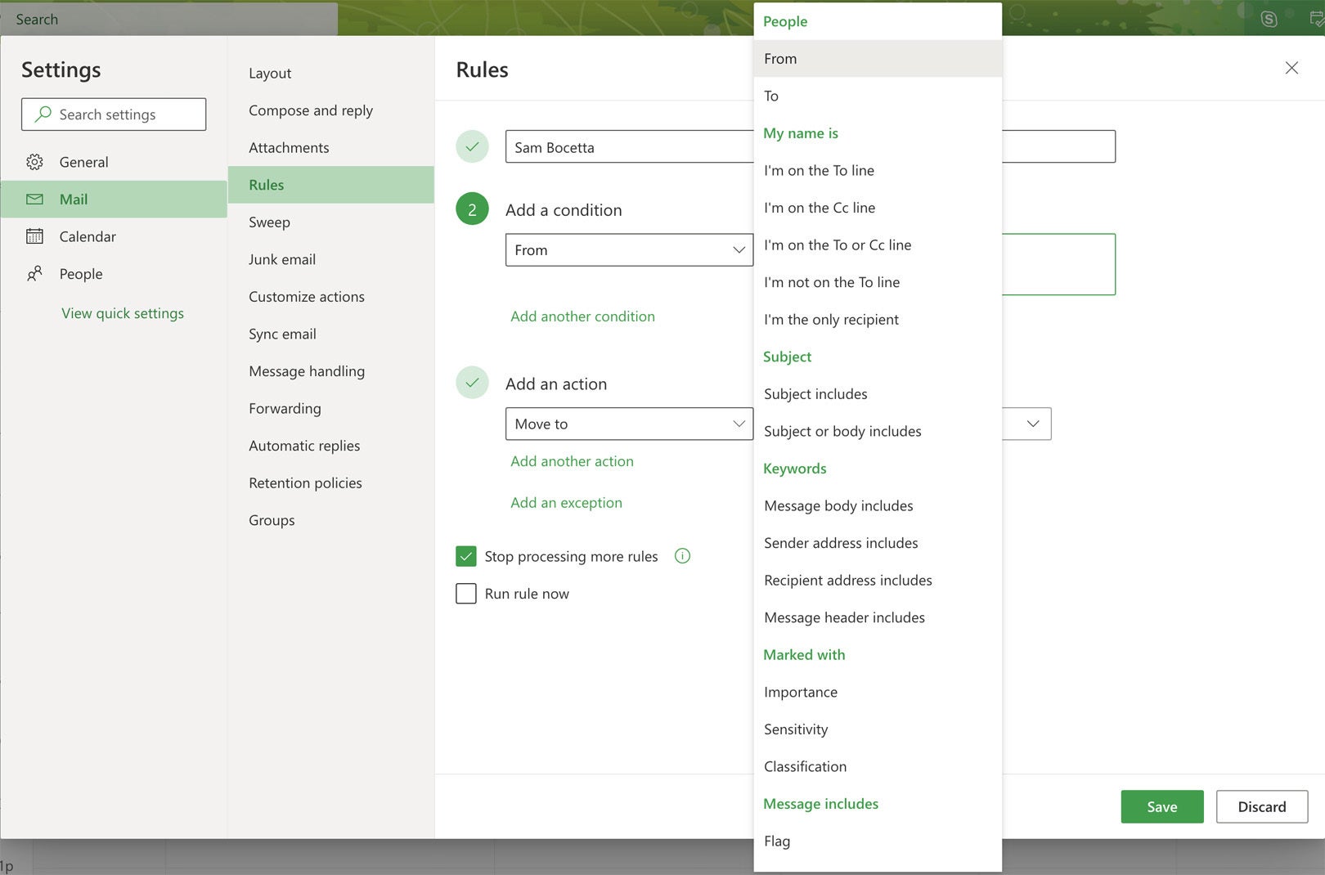Open the Rules section
1325x875 pixels.
point(330,185)
